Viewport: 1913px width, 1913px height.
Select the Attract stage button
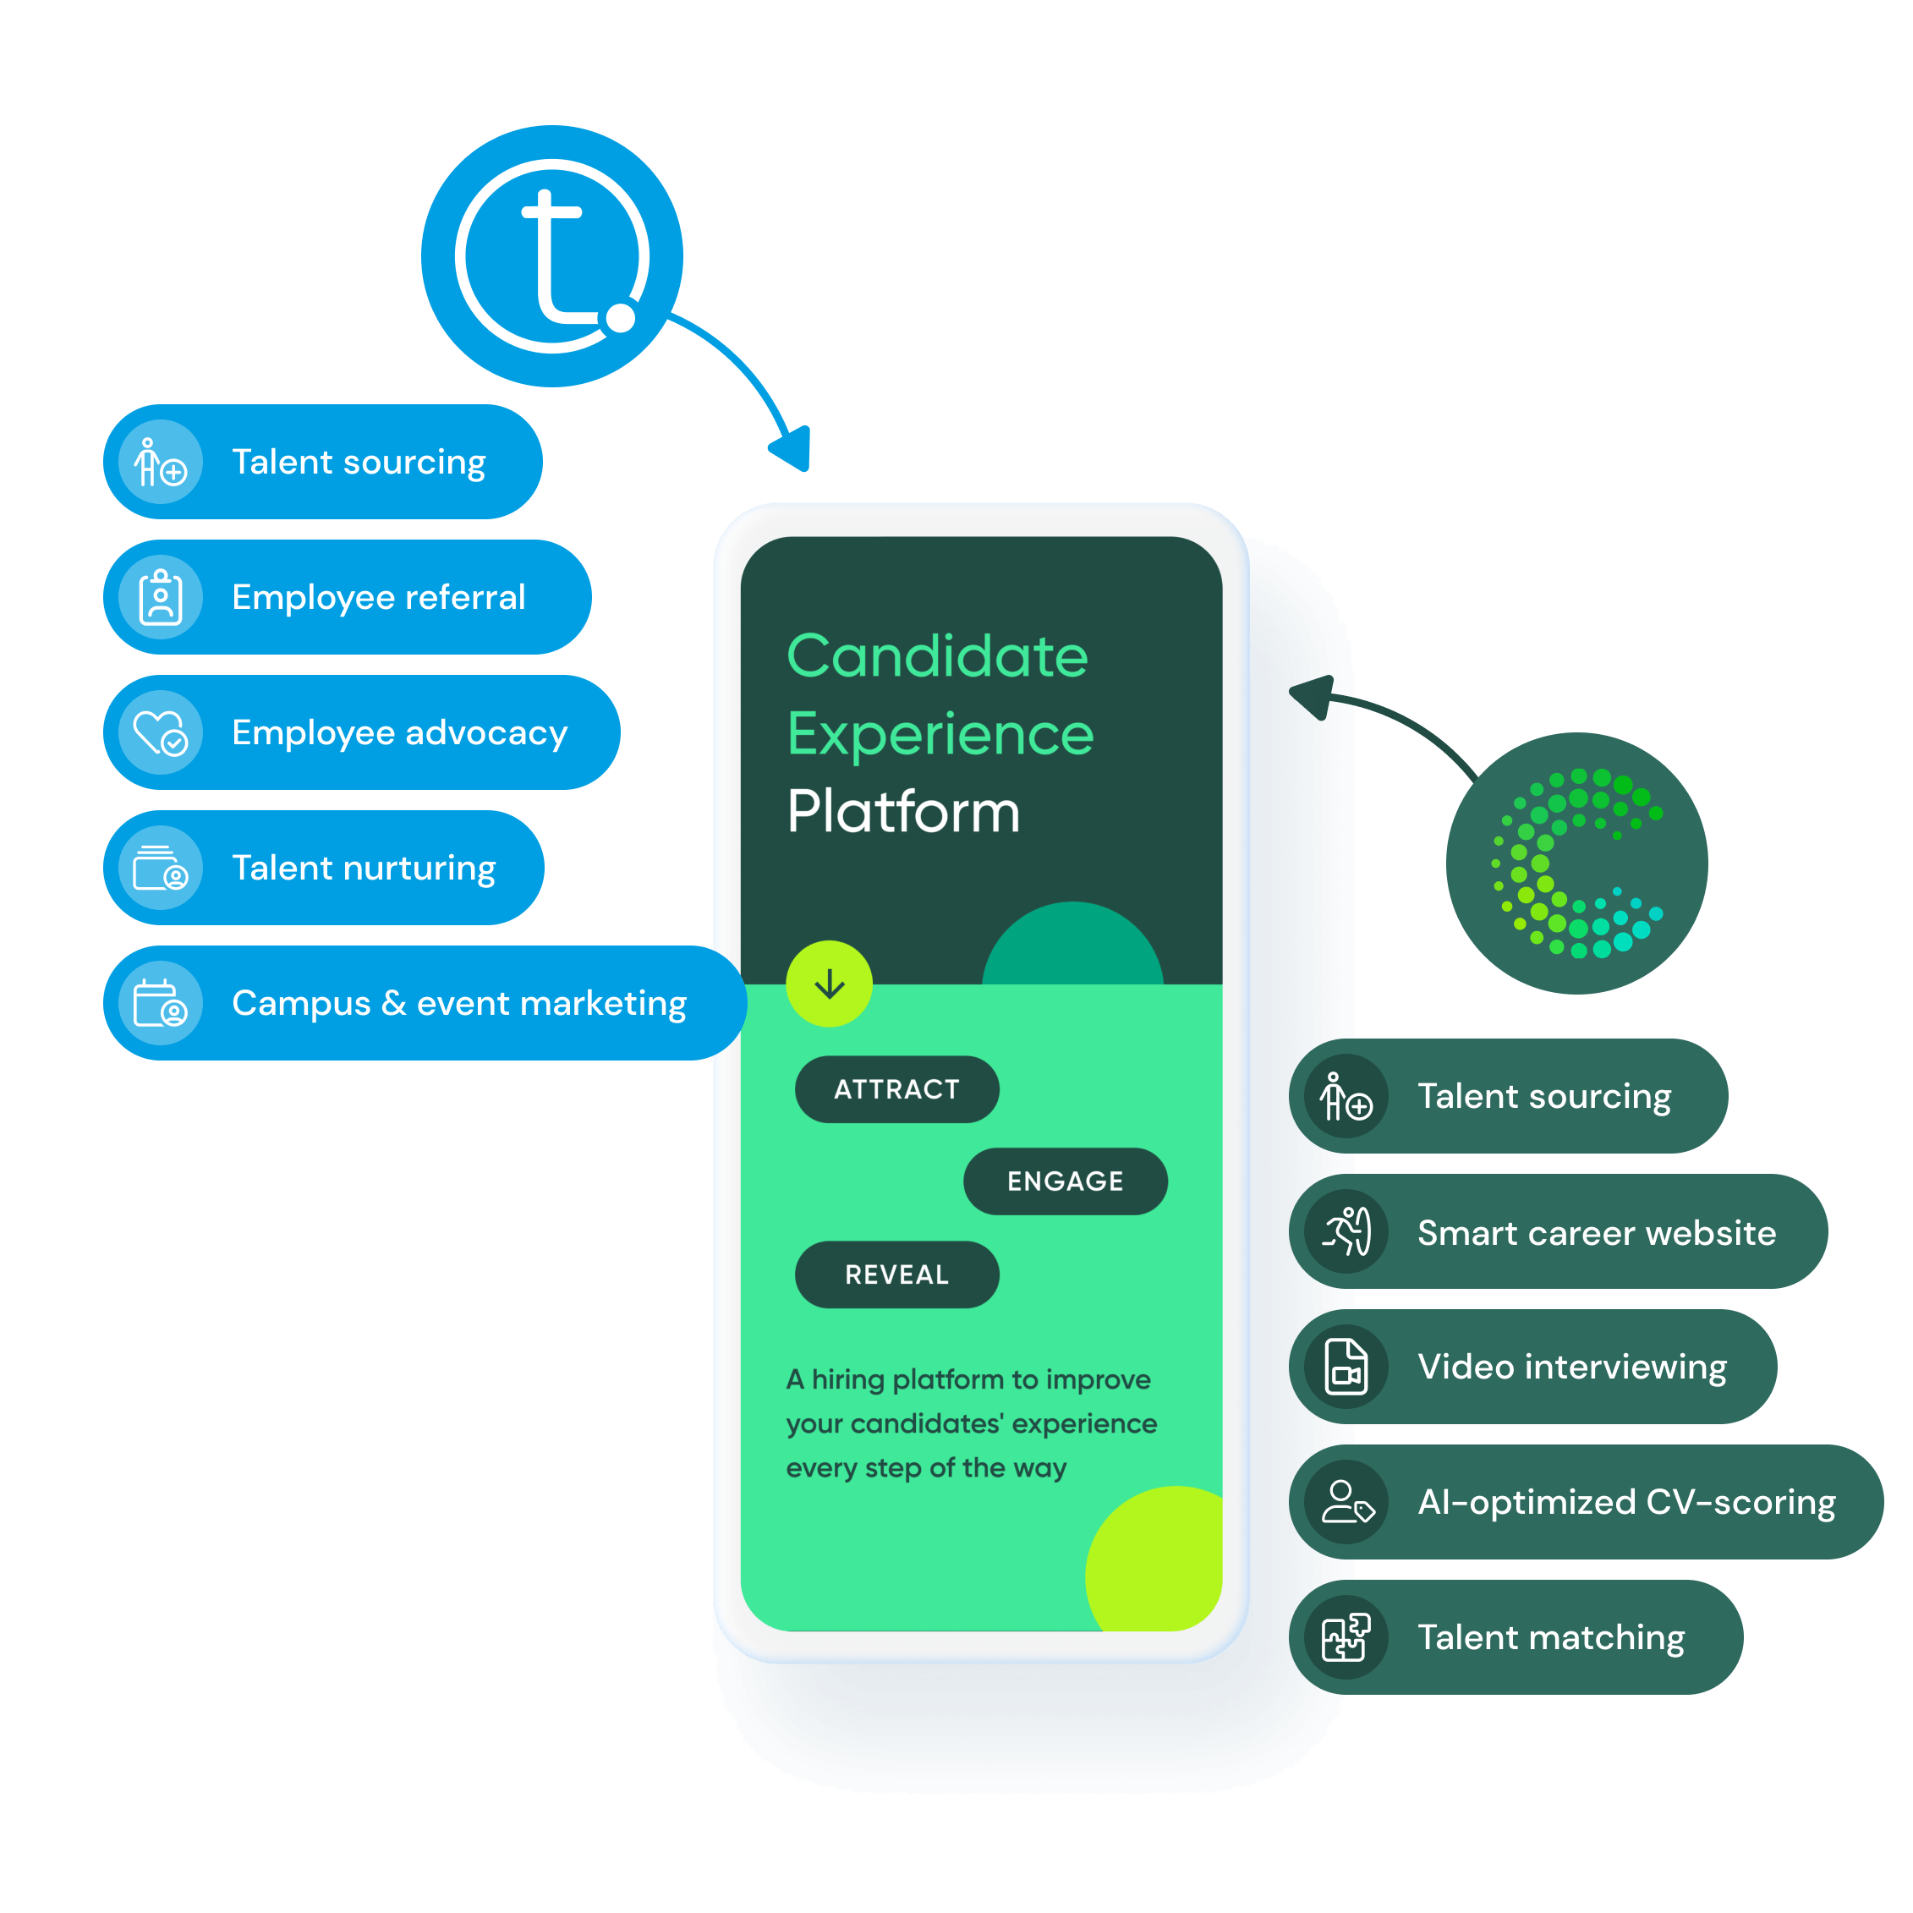coord(895,1091)
